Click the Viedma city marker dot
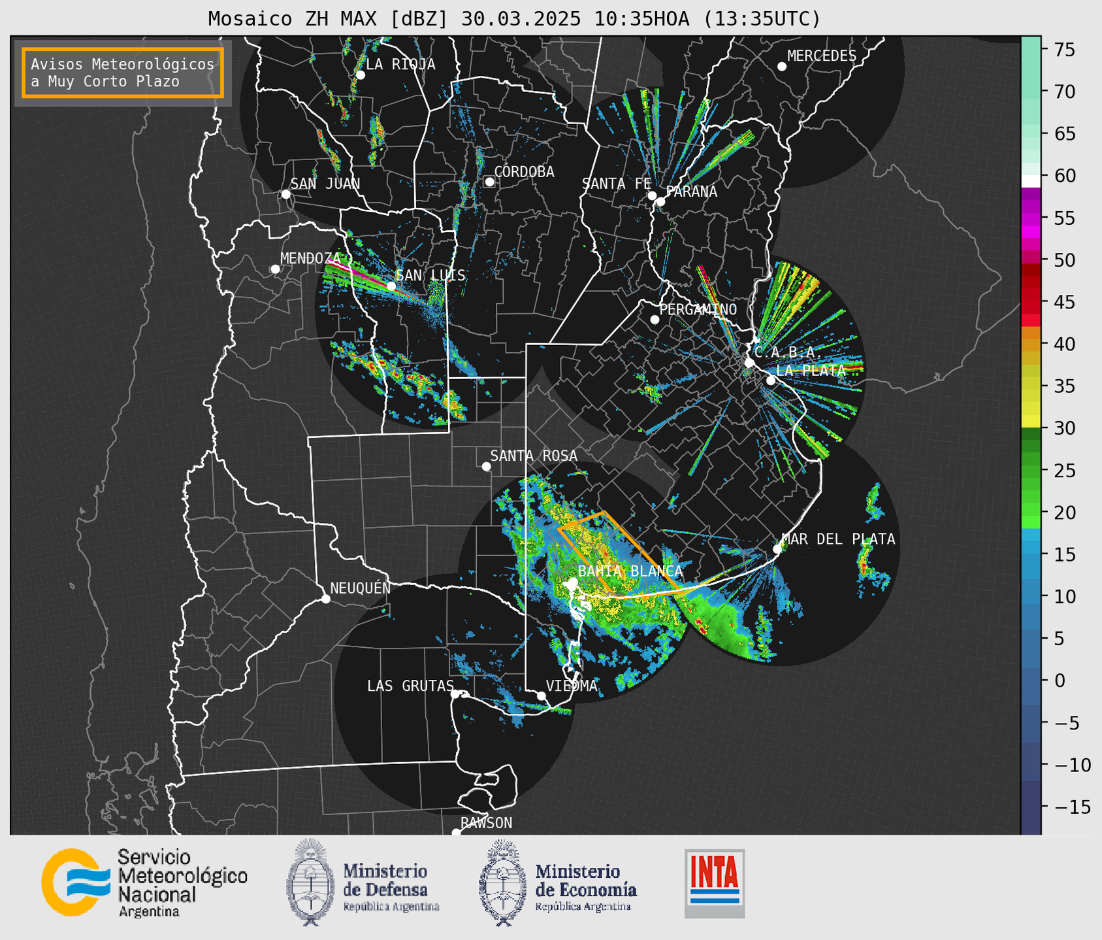Viewport: 1102px width, 940px height. [542, 696]
